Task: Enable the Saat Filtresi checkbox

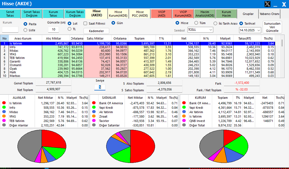Action: pyautogui.click(x=86, y=23)
